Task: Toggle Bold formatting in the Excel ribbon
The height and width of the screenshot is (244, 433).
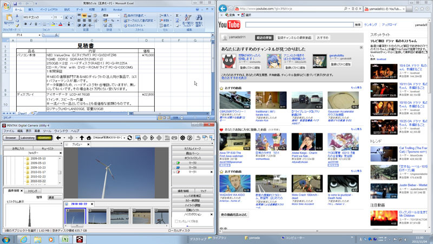Action: [x=25, y=24]
